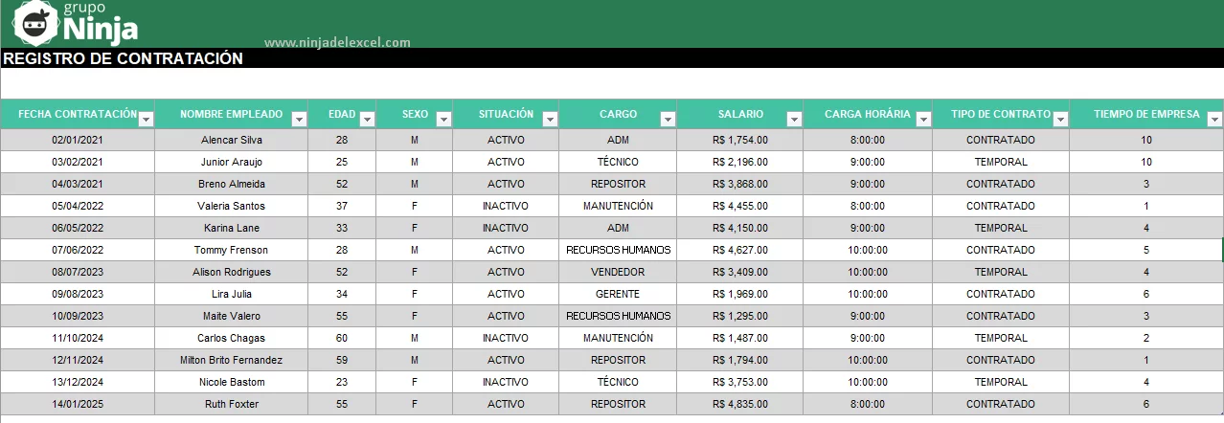This screenshot has width=1224, height=423.
Task: Open the SEXO column filter dropdown
Action: point(443,120)
